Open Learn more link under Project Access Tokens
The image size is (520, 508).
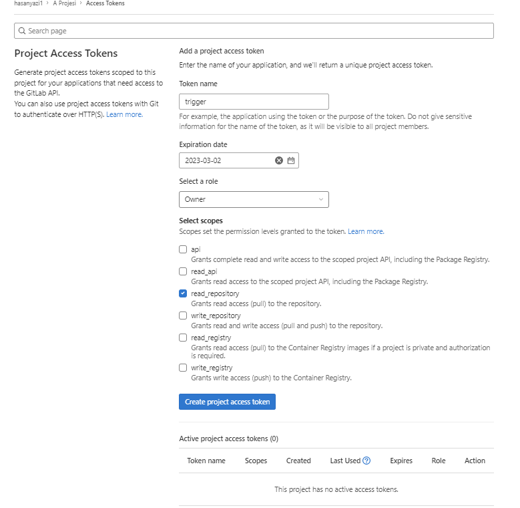coord(124,114)
